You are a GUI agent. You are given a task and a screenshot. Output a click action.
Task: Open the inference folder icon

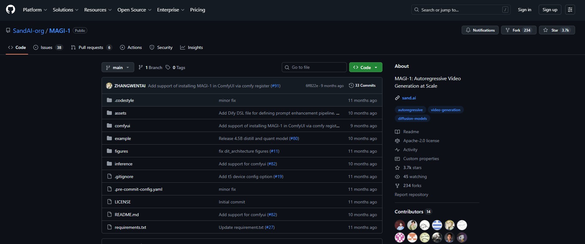[x=109, y=163]
